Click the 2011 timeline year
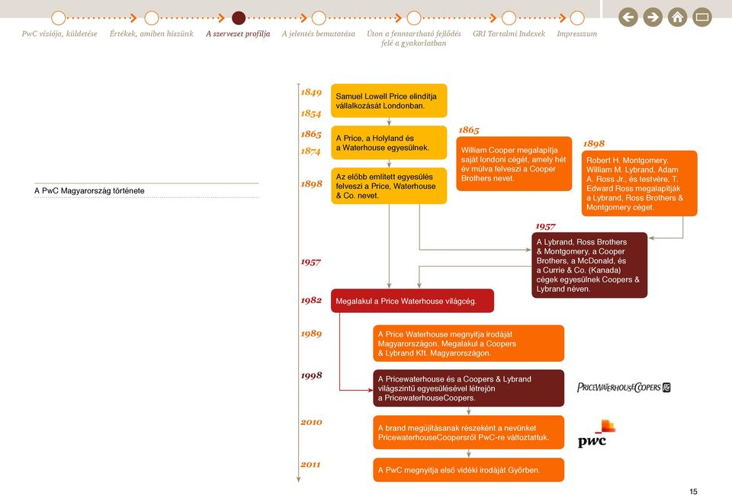Screen dimensions: 732x495 [x=311, y=465]
